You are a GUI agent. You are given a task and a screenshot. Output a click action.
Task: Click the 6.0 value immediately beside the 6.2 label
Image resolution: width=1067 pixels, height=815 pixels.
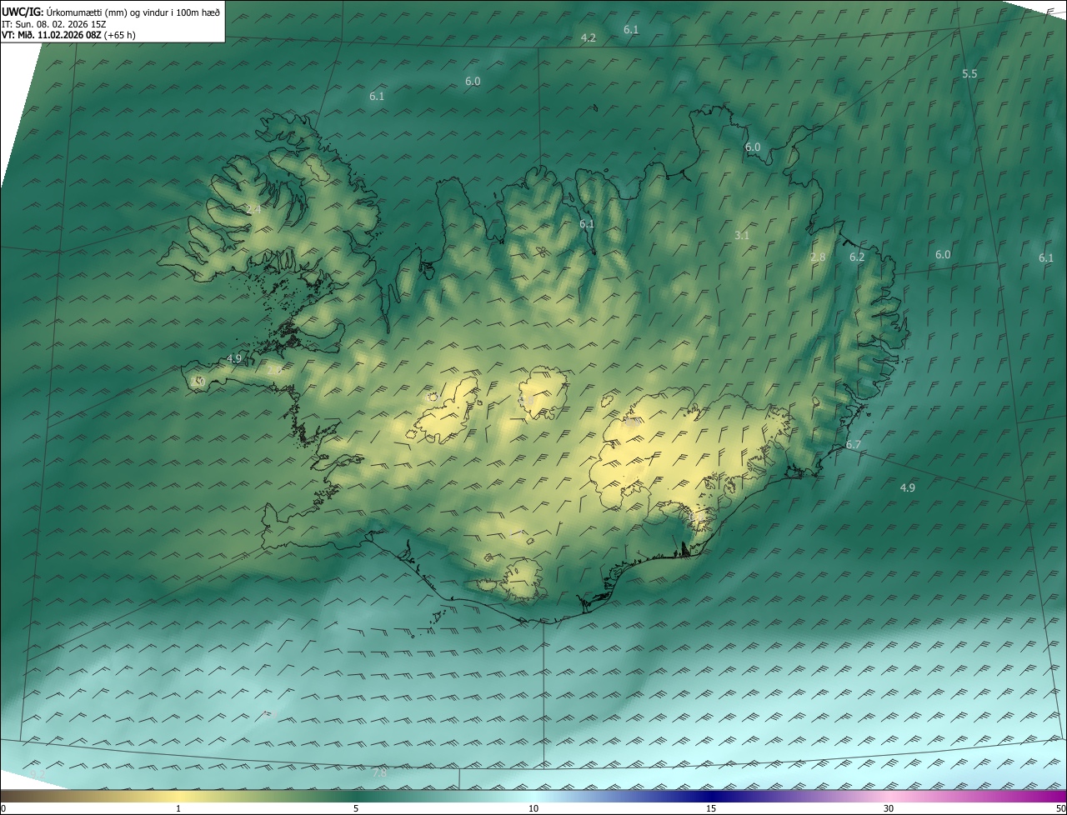pyautogui.click(x=943, y=255)
